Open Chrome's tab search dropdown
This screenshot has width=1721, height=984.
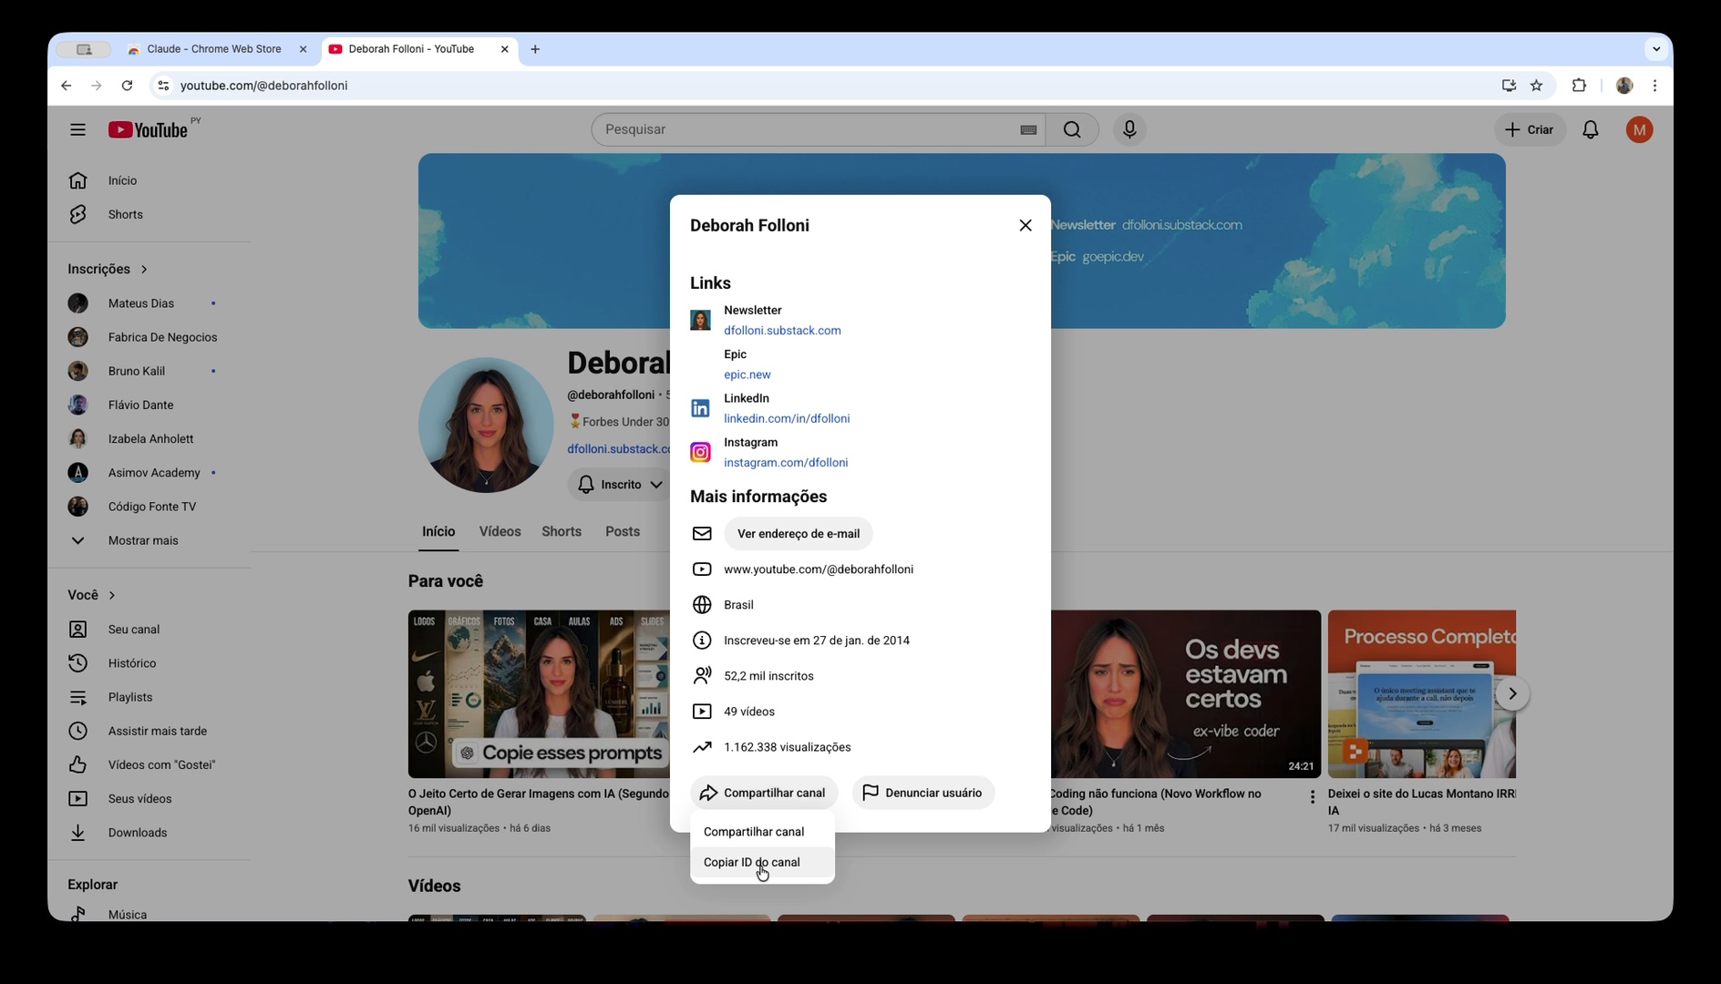[1655, 49]
